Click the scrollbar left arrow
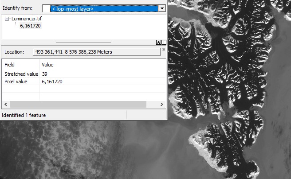 click(x=6, y=104)
